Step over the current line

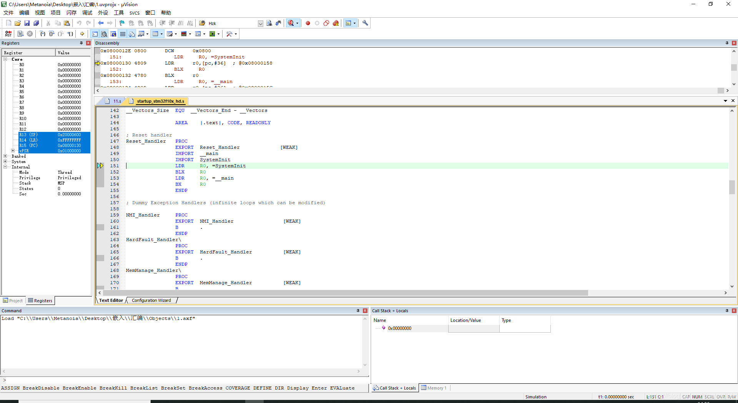point(52,34)
